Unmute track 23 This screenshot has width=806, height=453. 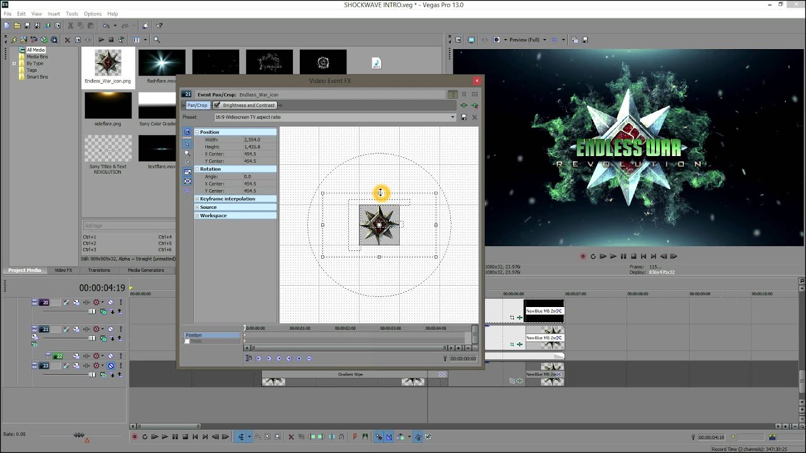[x=111, y=366]
